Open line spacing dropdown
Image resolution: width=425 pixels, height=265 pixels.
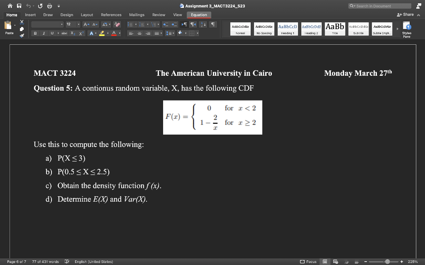pos(170,33)
